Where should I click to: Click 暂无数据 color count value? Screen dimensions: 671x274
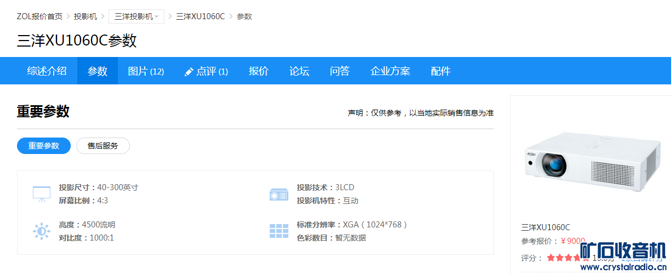(351, 238)
